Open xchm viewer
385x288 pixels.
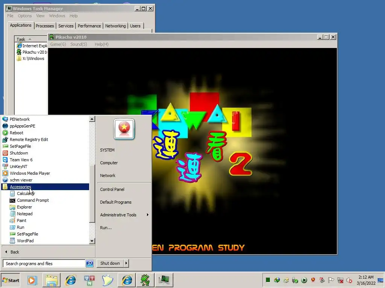pyautogui.click(x=21, y=180)
